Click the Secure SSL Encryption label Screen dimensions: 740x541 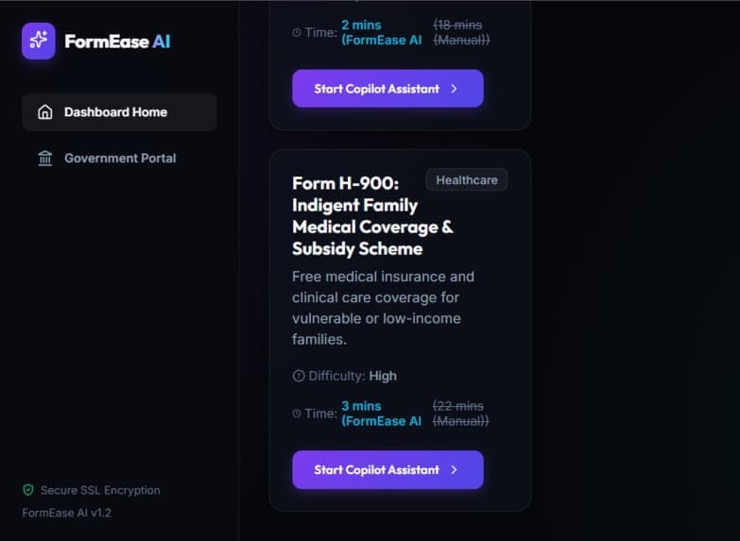tap(100, 491)
